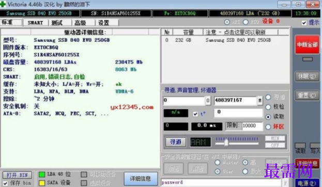Click the 容量 column header
The image size is (322, 187).
click(x=188, y=32)
